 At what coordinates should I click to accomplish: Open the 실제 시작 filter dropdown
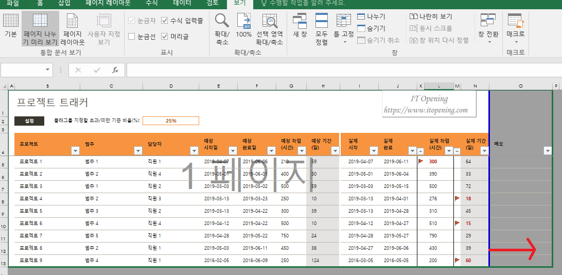click(374, 151)
